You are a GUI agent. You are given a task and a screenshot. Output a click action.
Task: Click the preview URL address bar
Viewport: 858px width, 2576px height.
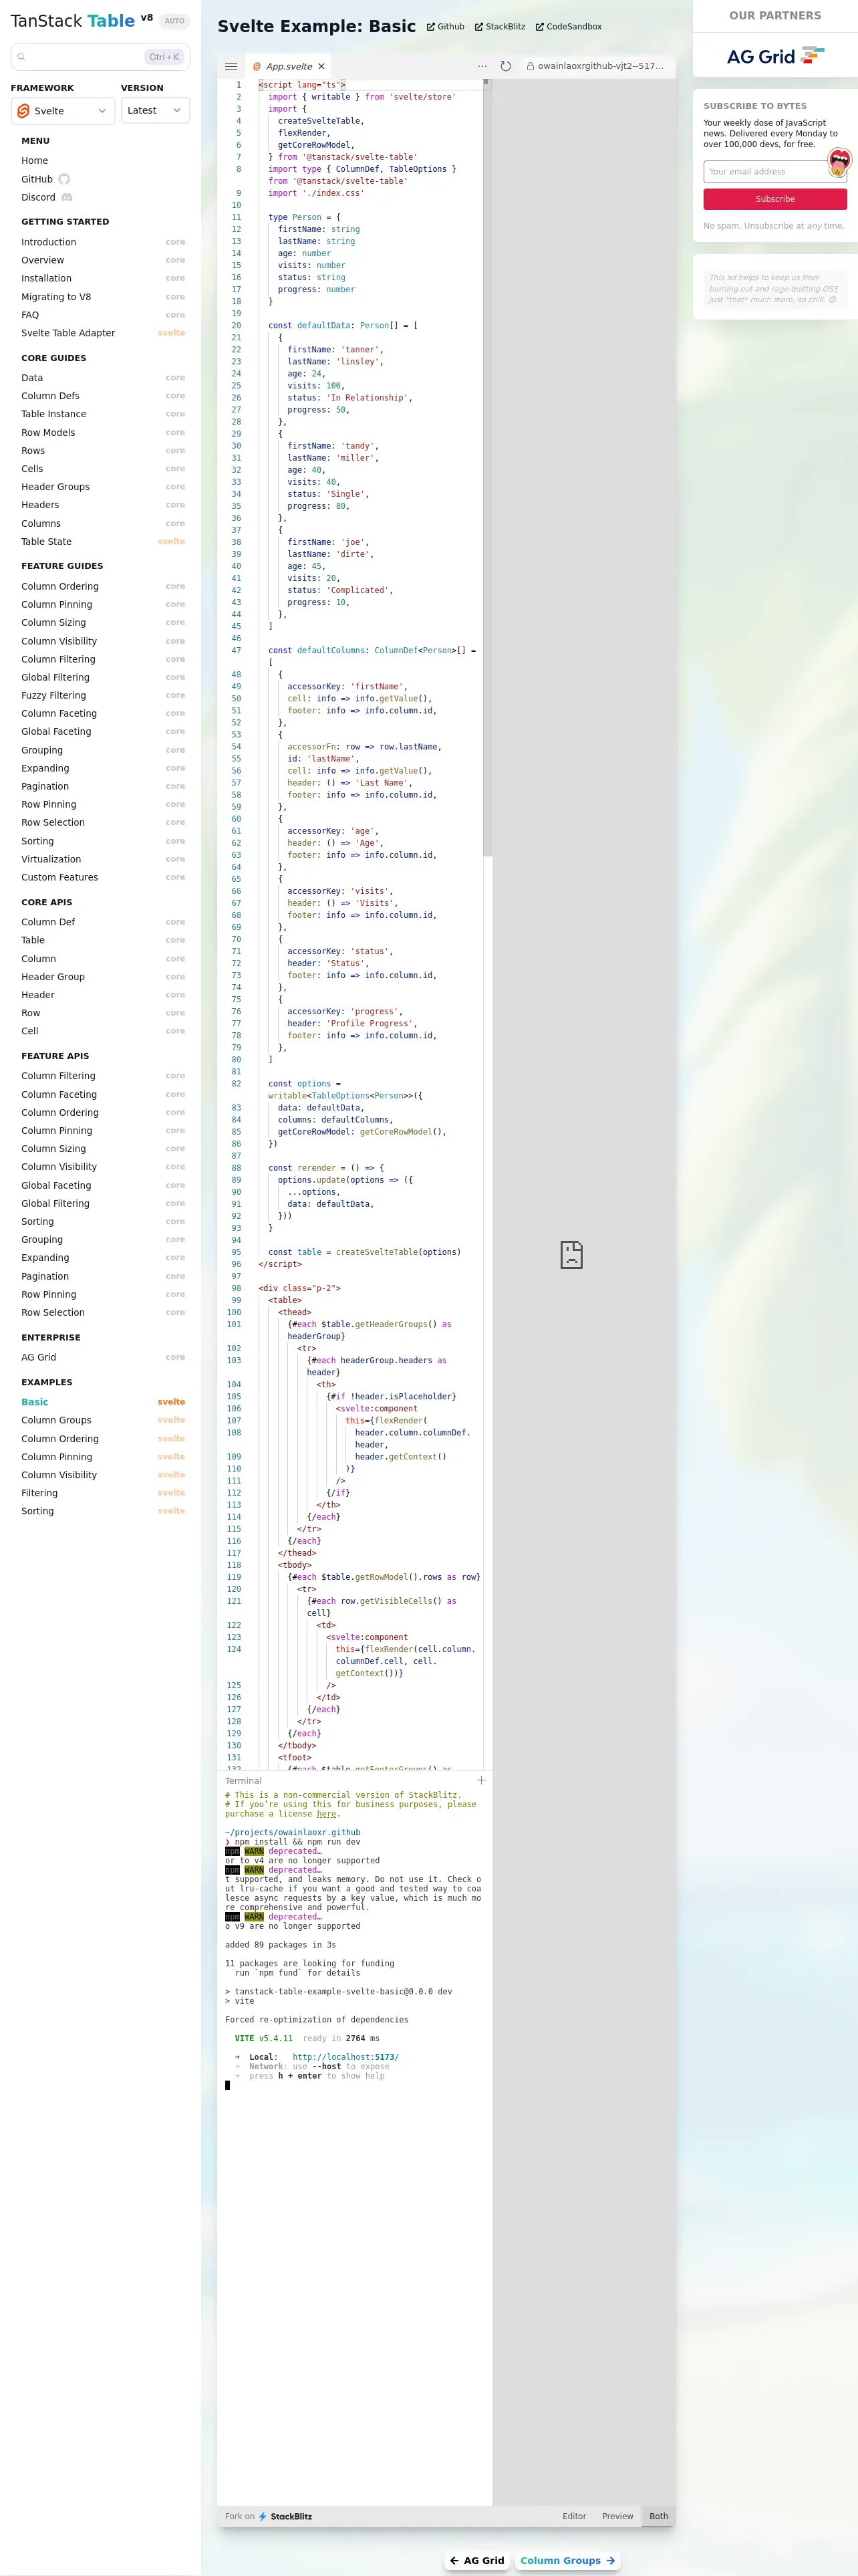595,66
